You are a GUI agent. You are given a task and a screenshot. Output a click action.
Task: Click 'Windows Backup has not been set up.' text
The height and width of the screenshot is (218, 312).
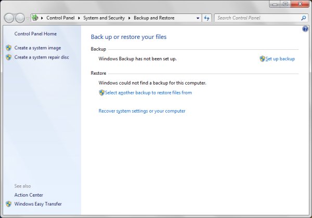pos(137,59)
